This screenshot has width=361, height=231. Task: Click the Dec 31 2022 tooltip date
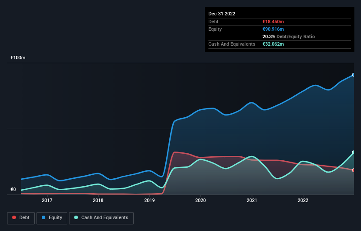222,14
